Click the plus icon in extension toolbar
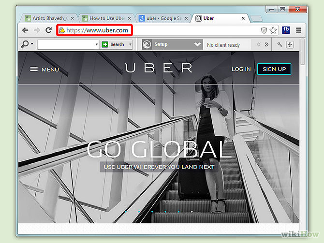The image size is (324, 243). click(x=290, y=44)
